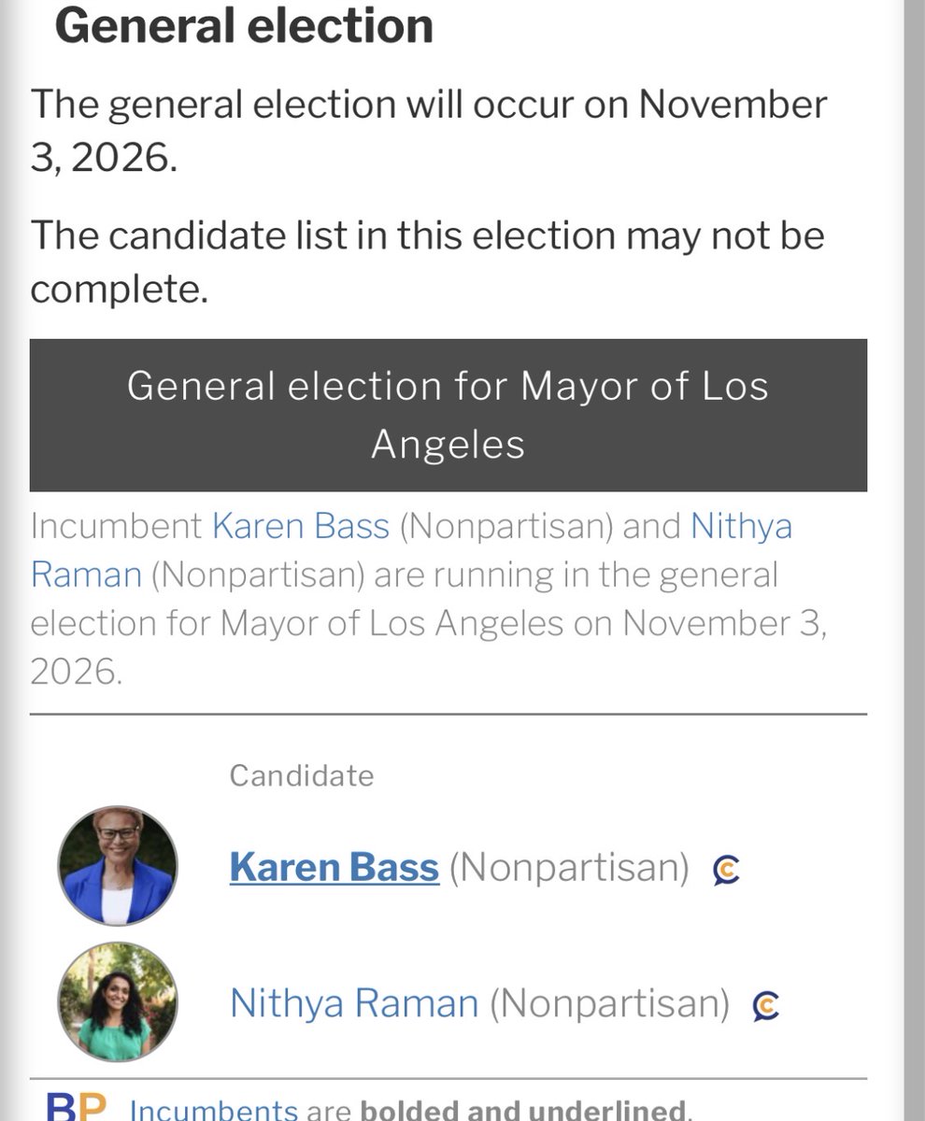The width and height of the screenshot is (925, 1121).
Task: Open Nithya Raman link in candidate list
Action: (354, 1003)
